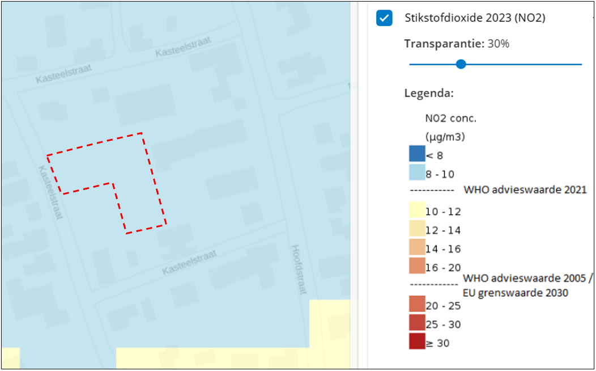596x371 pixels.
Task: Click the light blue '8 - 10' legend swatch
Action: pyautogui.click(x=417, y=172)
